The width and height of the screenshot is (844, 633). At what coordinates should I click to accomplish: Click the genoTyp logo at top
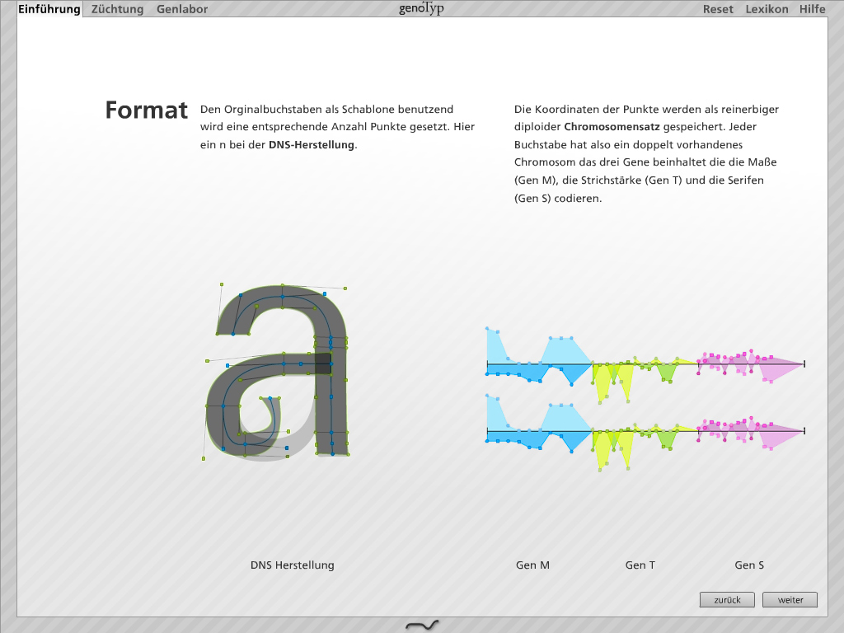[421, 8]
